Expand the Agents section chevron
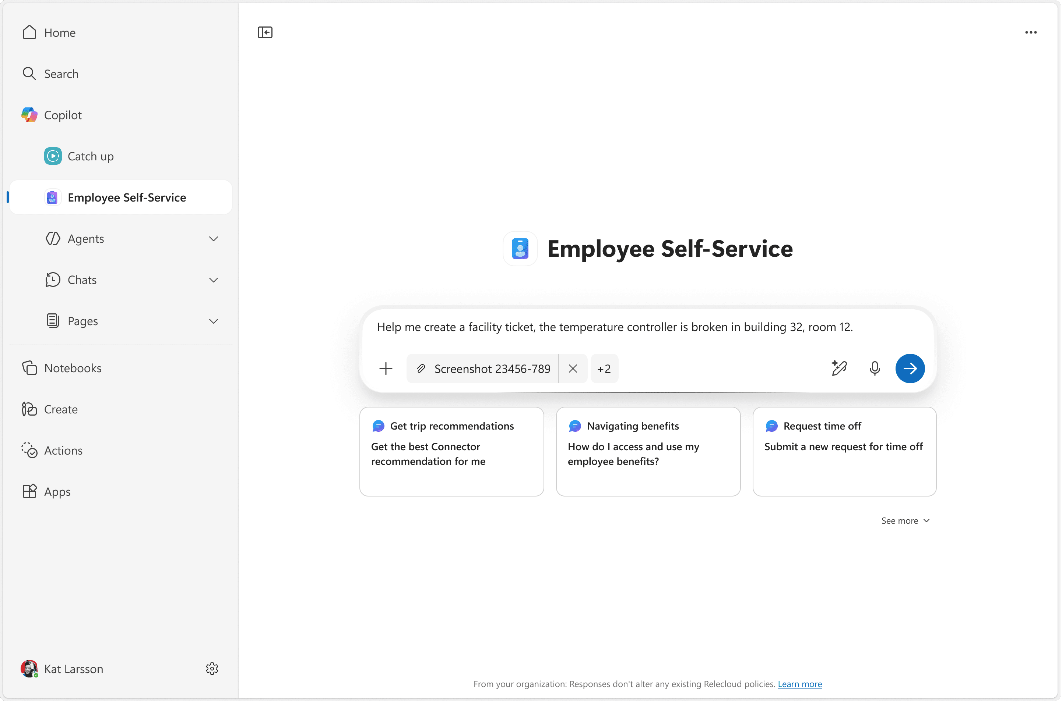Viewport: 1062px width, 701px height. click(x=214, y=239)
